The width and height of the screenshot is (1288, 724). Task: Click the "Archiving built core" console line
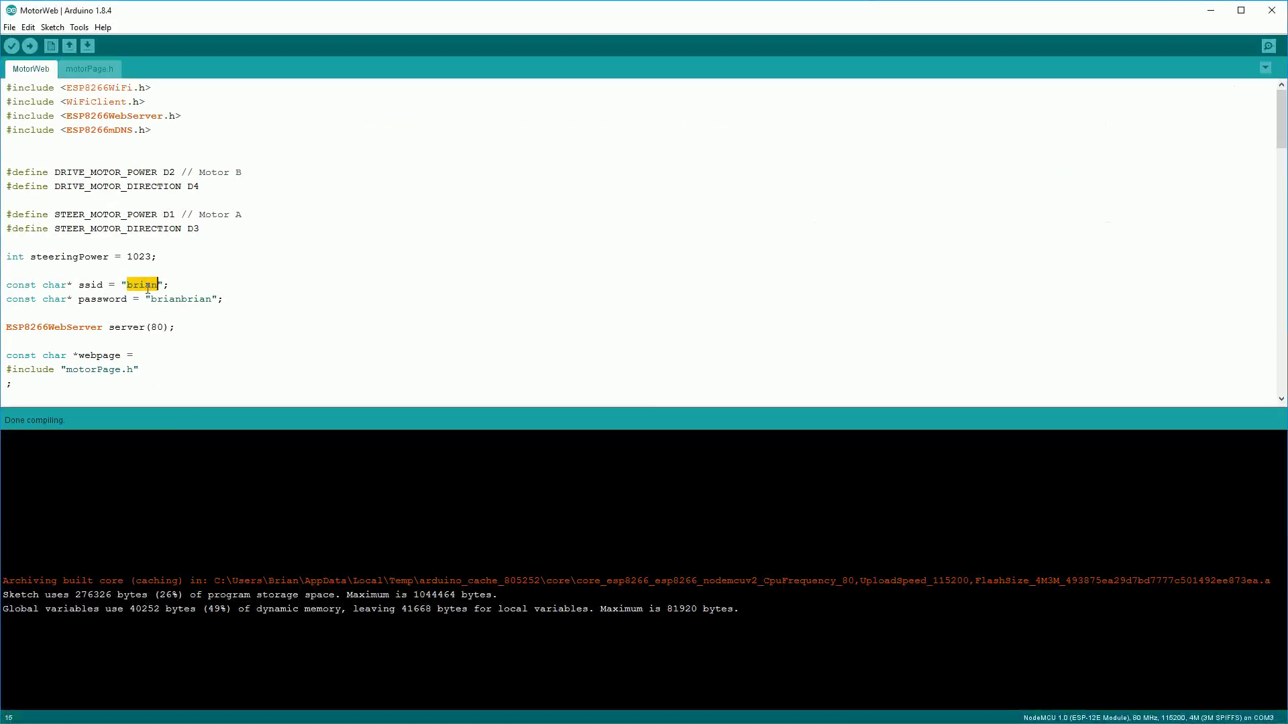click(636, 581)
